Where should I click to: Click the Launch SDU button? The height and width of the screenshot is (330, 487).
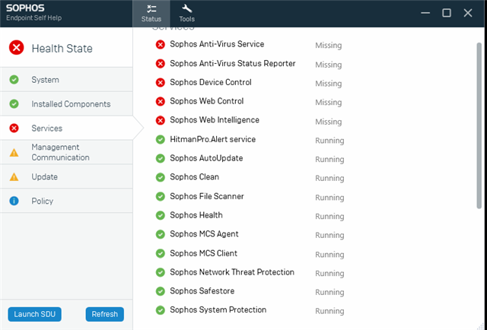click(x=34, y=314)
